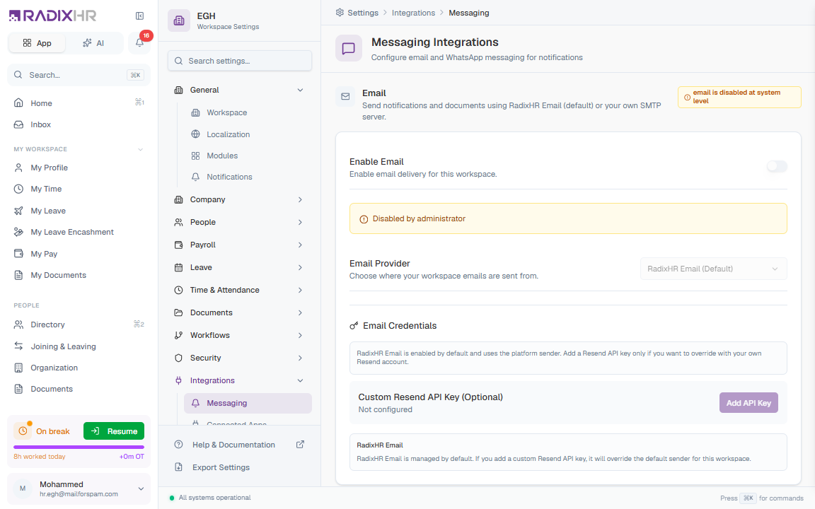Click the Joining & Leaving arrows icon

[x=18, y=346]
